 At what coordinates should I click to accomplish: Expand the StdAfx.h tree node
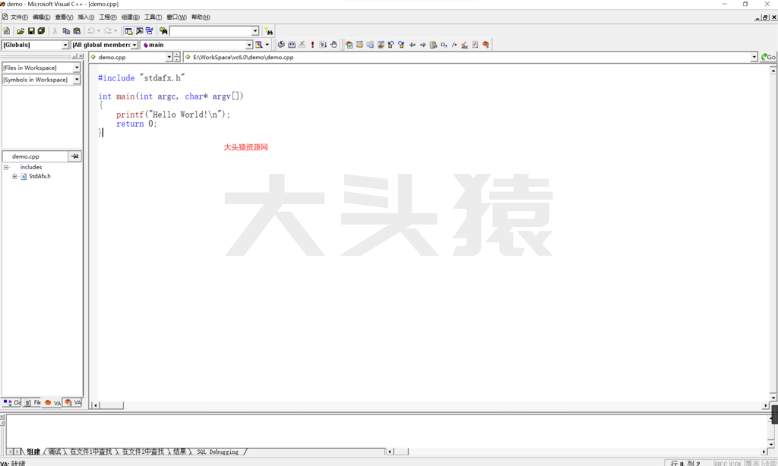tap(14, 176)
